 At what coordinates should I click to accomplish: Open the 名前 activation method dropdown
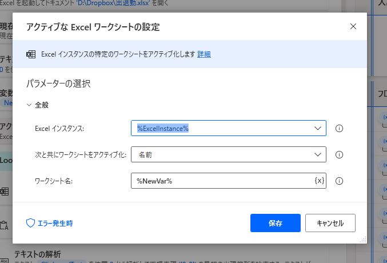coord(229,154)
